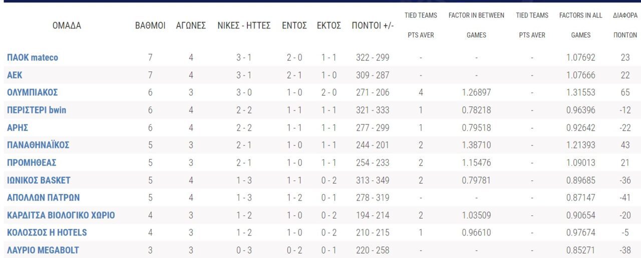Open the ΠΑΟΚ mateco team link
Viewport: 641px width, 258px height.
[x=33, y=57]
